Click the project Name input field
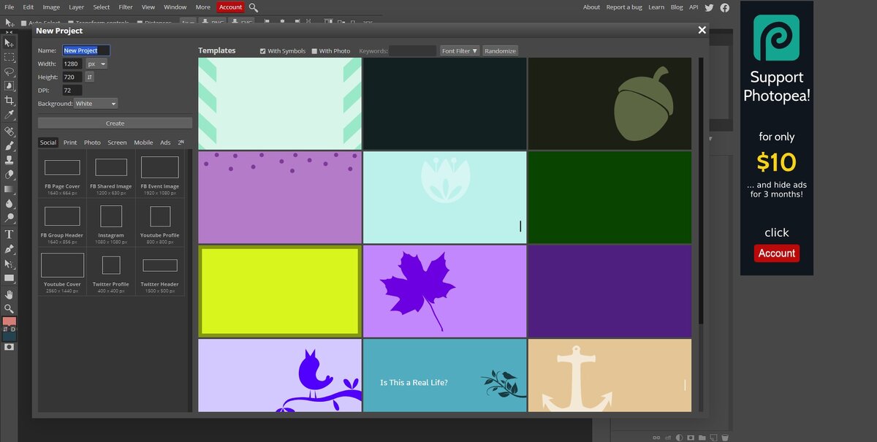This screenshot has width=877, height=442. pyautogui.click(x=86, y=50)
